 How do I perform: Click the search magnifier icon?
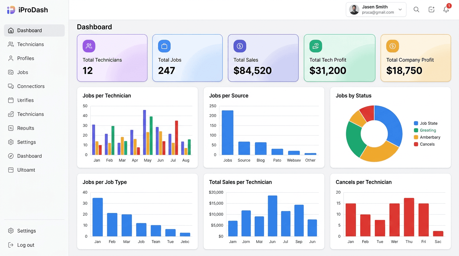tap(416, 9)
